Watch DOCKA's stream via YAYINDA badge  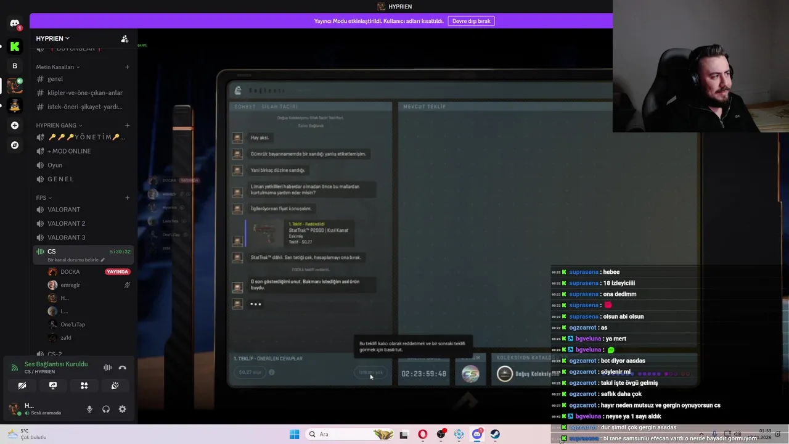117,272
